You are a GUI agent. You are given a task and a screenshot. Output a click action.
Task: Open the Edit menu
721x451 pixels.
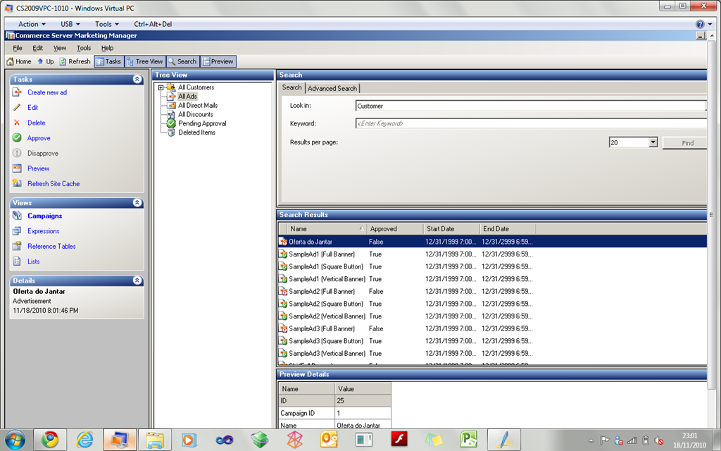click(38, 48)
